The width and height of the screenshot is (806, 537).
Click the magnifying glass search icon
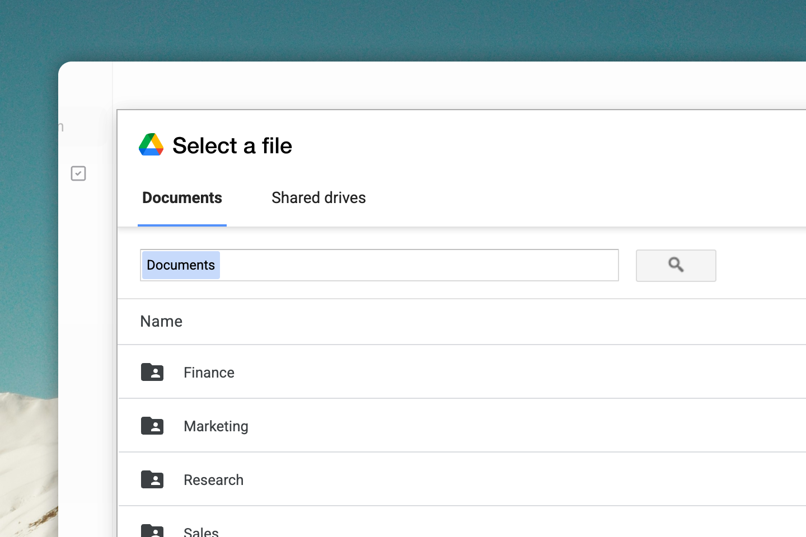point(676,265)
